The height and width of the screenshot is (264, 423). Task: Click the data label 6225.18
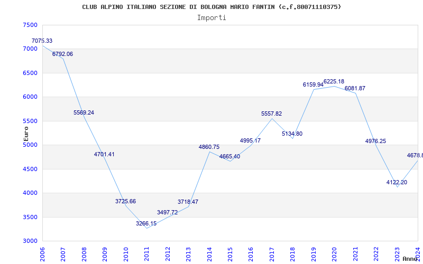click(x=334, y=81)
